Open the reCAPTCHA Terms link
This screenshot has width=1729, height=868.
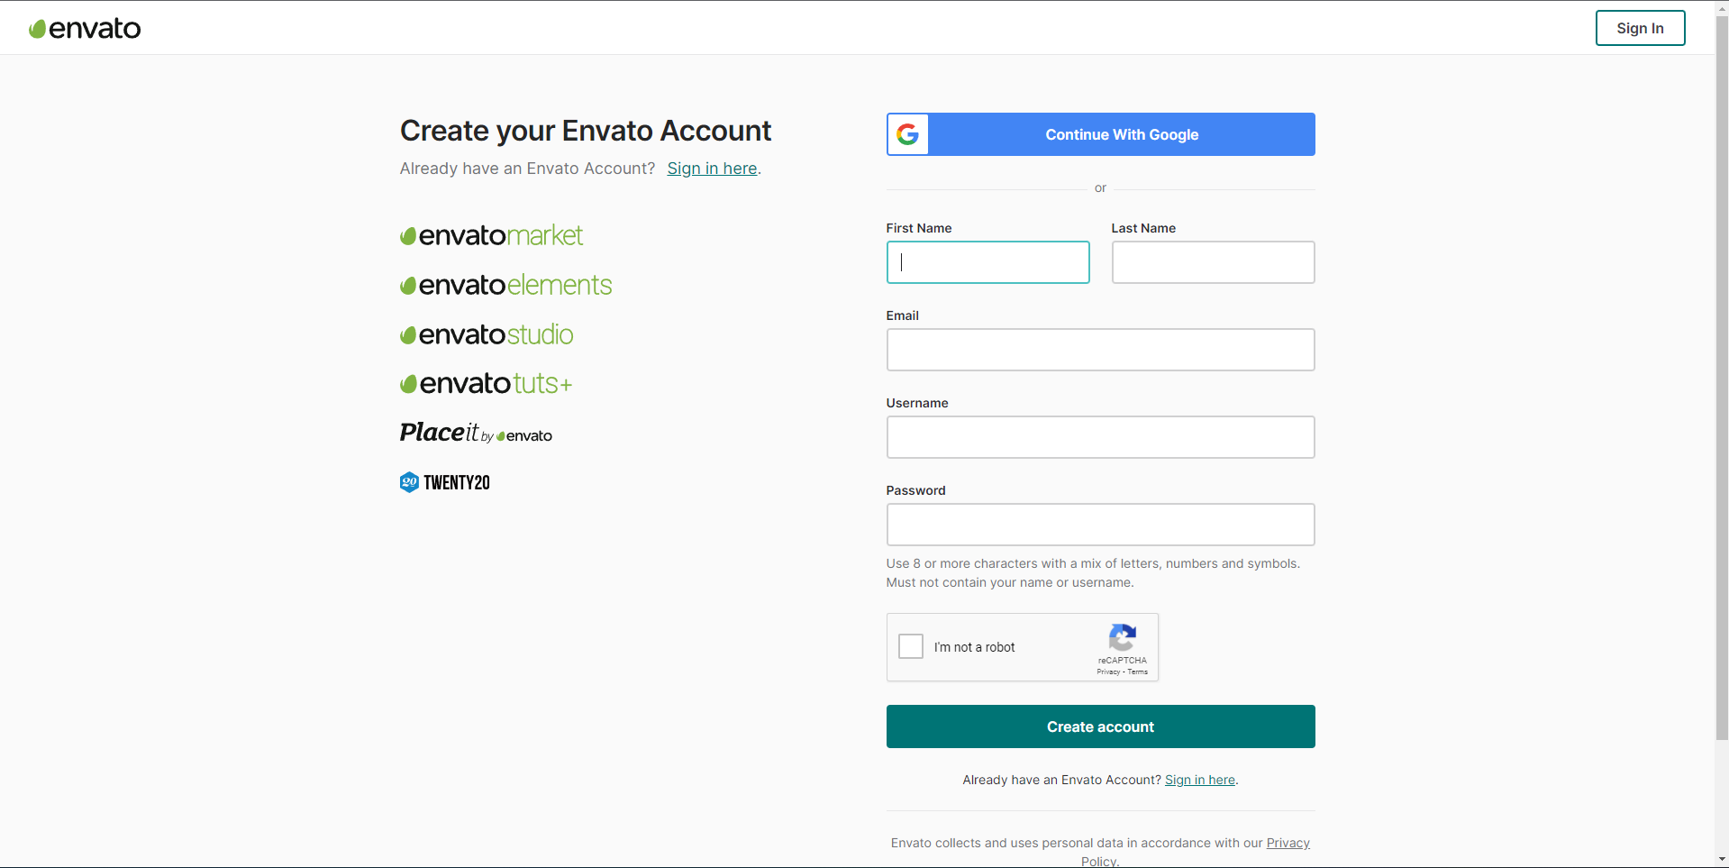pos(1136,672)
